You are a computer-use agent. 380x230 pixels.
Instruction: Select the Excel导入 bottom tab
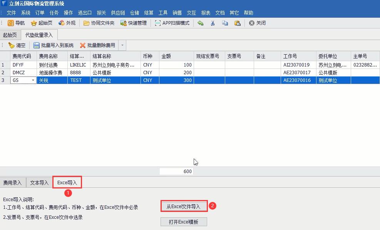(67, 183)
